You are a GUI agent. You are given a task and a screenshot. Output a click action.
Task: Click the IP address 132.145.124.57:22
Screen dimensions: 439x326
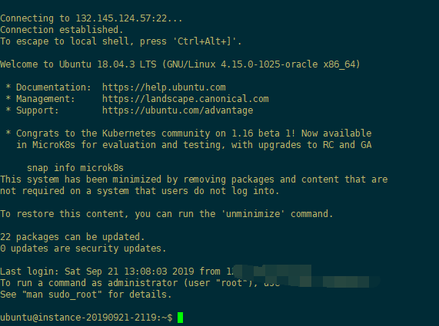121,18
